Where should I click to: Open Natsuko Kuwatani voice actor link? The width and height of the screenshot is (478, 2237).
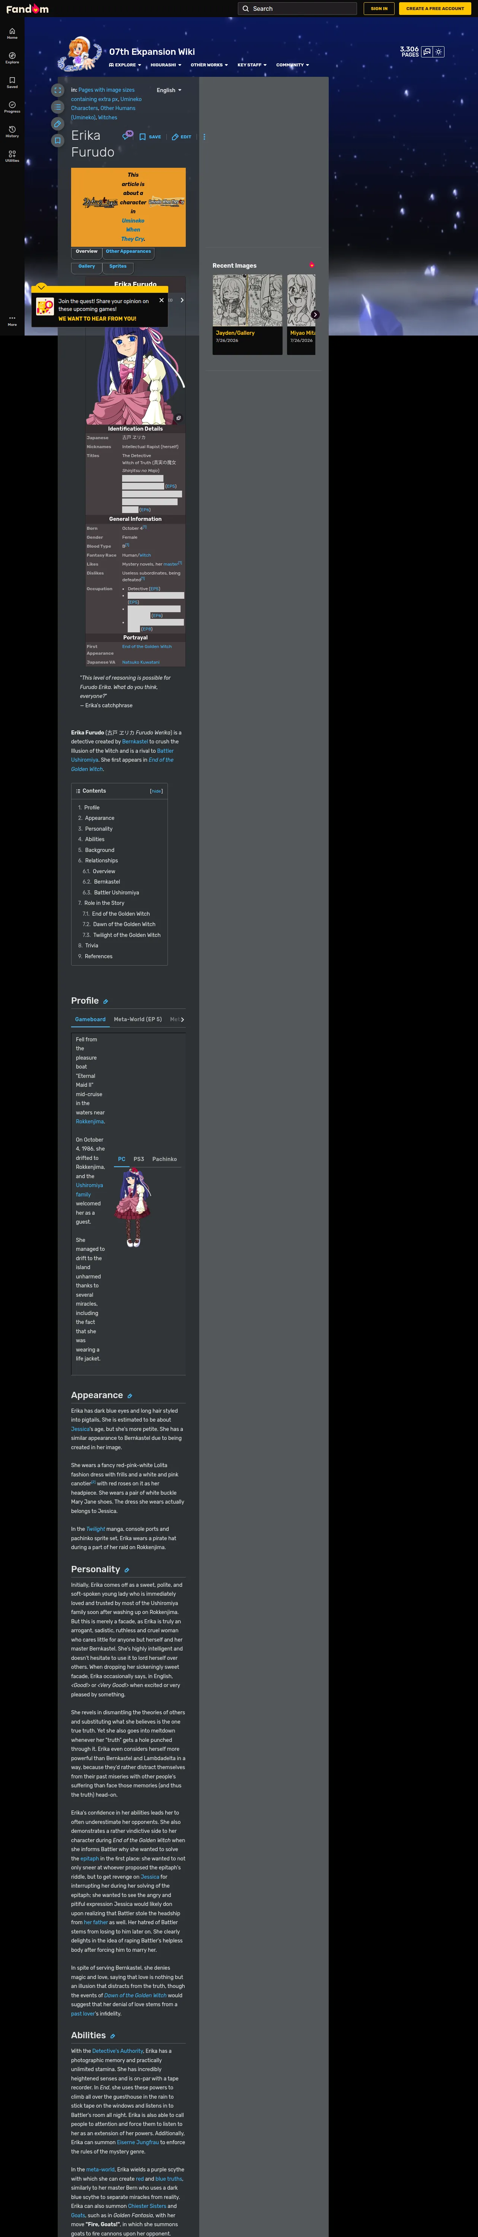click(x=141, y=663)
